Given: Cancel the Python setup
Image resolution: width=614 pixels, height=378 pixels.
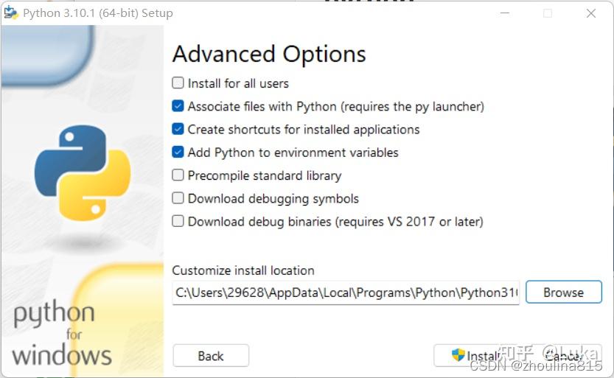Looking at the screenshot, I should pyautogui.click(x=564, y=355).
